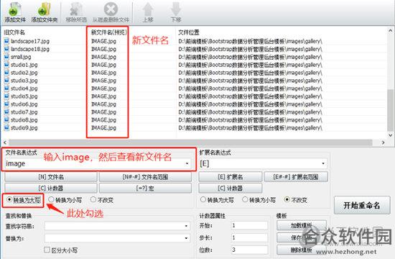Click the horizontal scrollbar right arrow
This screenshot has width=395, height=259.
pyautogui.click(x=384, y=142)
